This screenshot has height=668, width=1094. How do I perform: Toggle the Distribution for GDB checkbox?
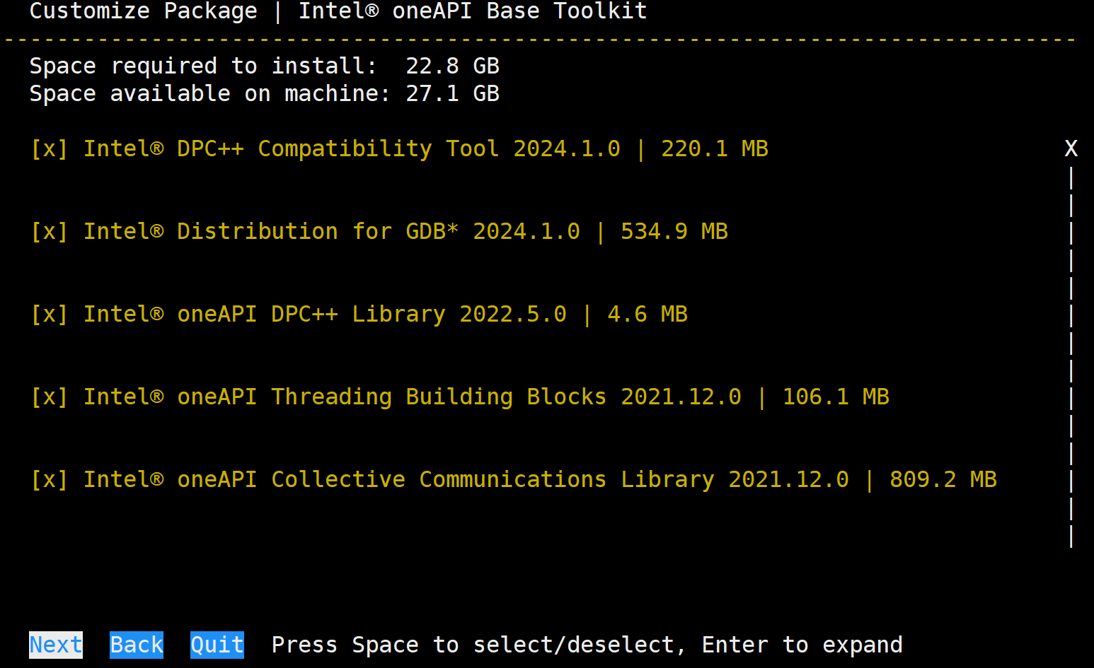[49, 232]
